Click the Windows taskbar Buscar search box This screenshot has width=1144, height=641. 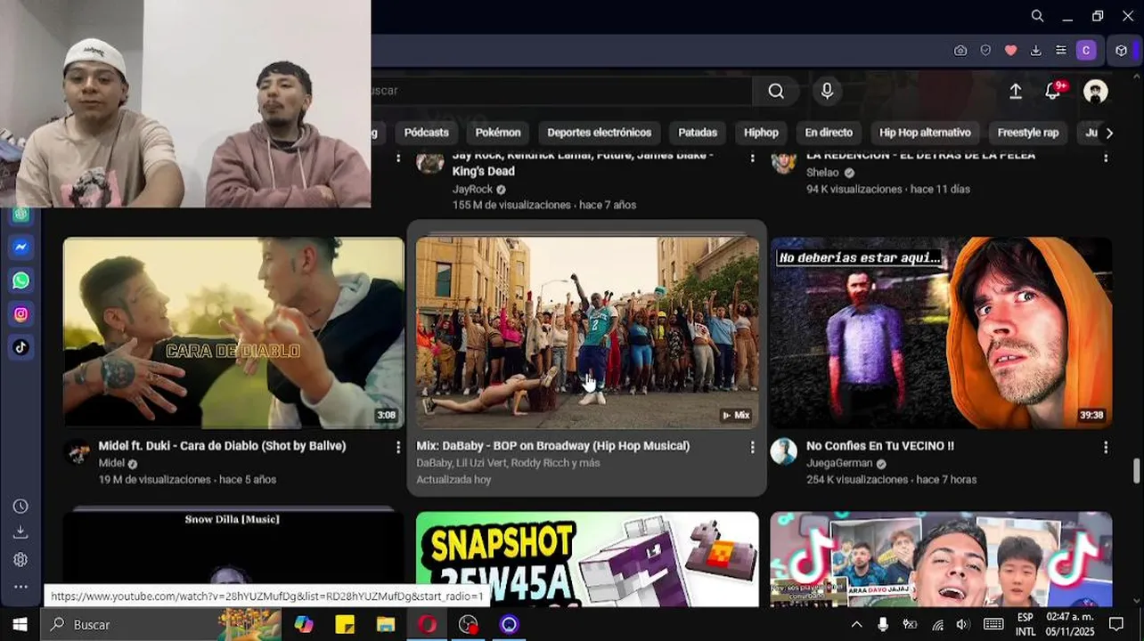(162, 624)
